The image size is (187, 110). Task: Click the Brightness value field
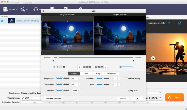75,78
